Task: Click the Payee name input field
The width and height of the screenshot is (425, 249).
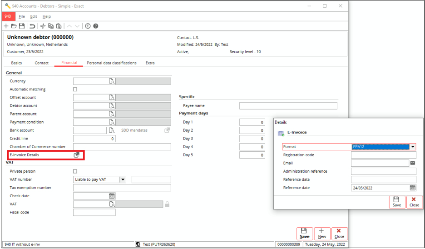Action: pos(288,106)
